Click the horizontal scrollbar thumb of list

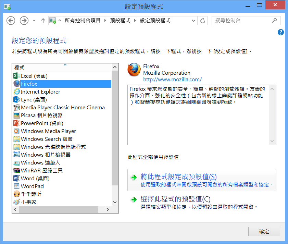(x=59, y=209)
